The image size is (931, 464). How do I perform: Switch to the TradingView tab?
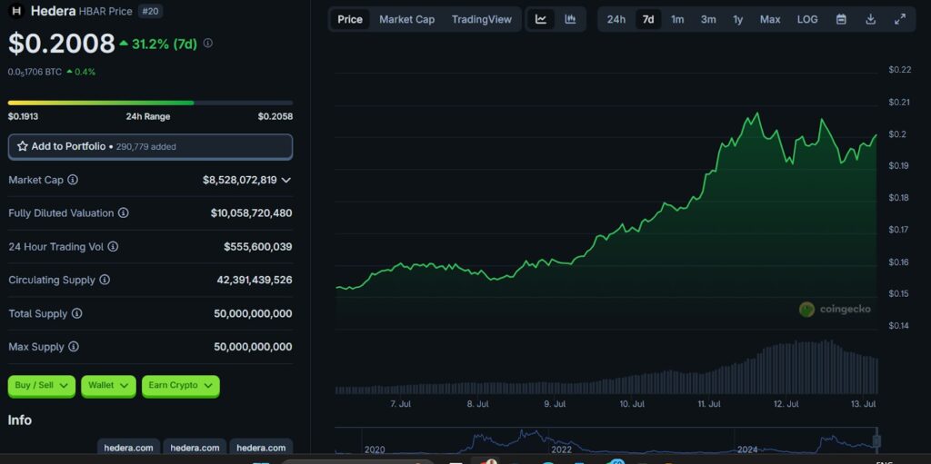coord(482,19)
